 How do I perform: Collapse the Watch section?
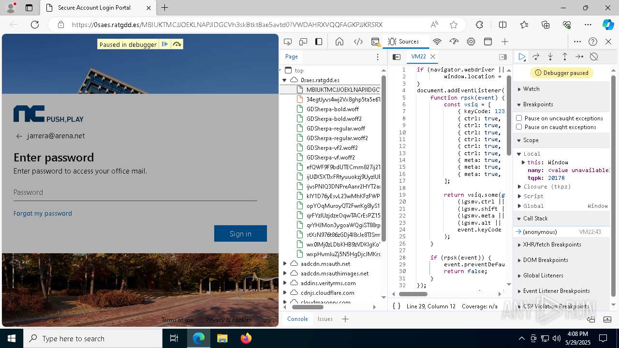coord(561,89)
